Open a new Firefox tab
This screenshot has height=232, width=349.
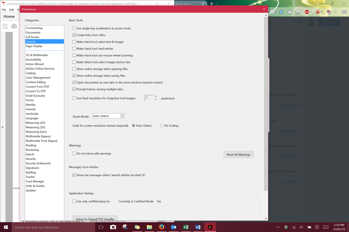(211, 4)
